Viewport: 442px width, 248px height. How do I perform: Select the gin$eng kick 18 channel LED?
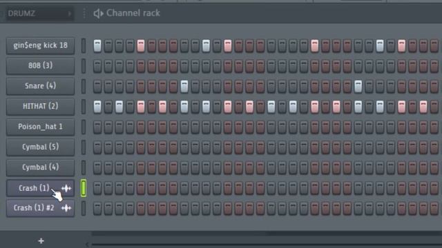[x=84, y=45]
